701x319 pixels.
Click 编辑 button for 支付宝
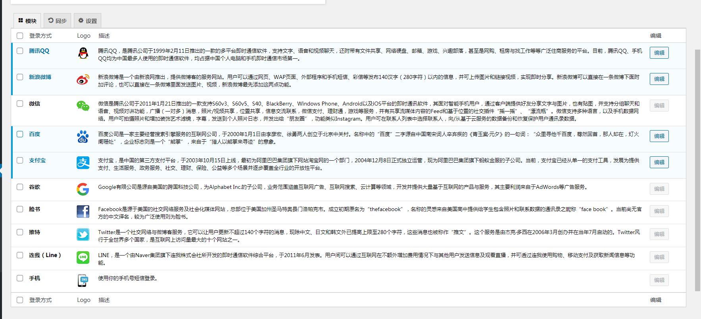coord(659,162)
